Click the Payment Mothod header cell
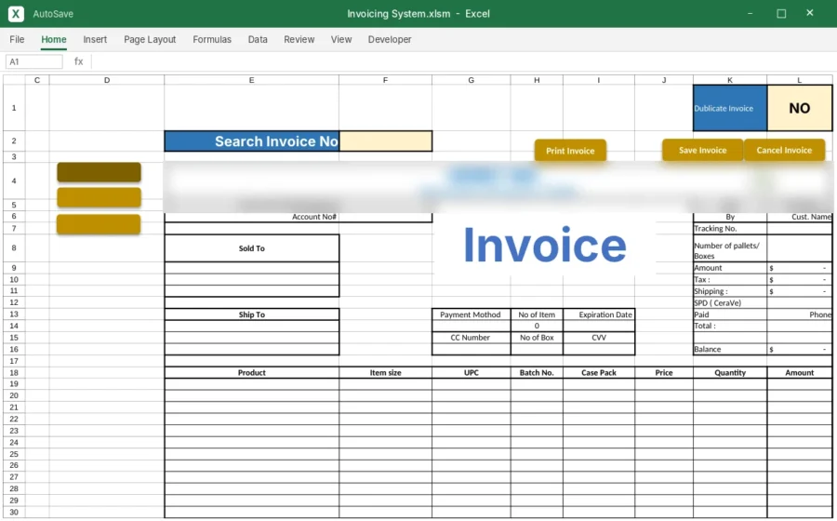 [471, 314]
